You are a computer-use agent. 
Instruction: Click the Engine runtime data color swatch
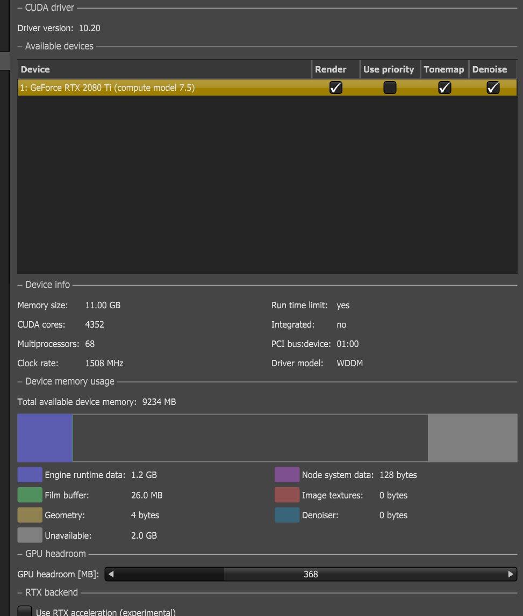tap(30, 475)
